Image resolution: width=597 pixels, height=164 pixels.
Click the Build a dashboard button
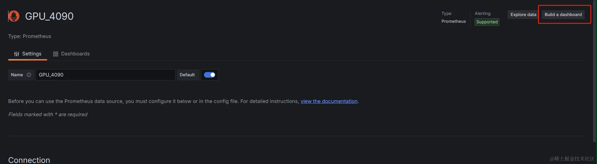563,15
